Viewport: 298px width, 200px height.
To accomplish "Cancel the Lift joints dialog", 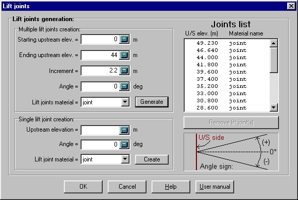I will point(127,187).
